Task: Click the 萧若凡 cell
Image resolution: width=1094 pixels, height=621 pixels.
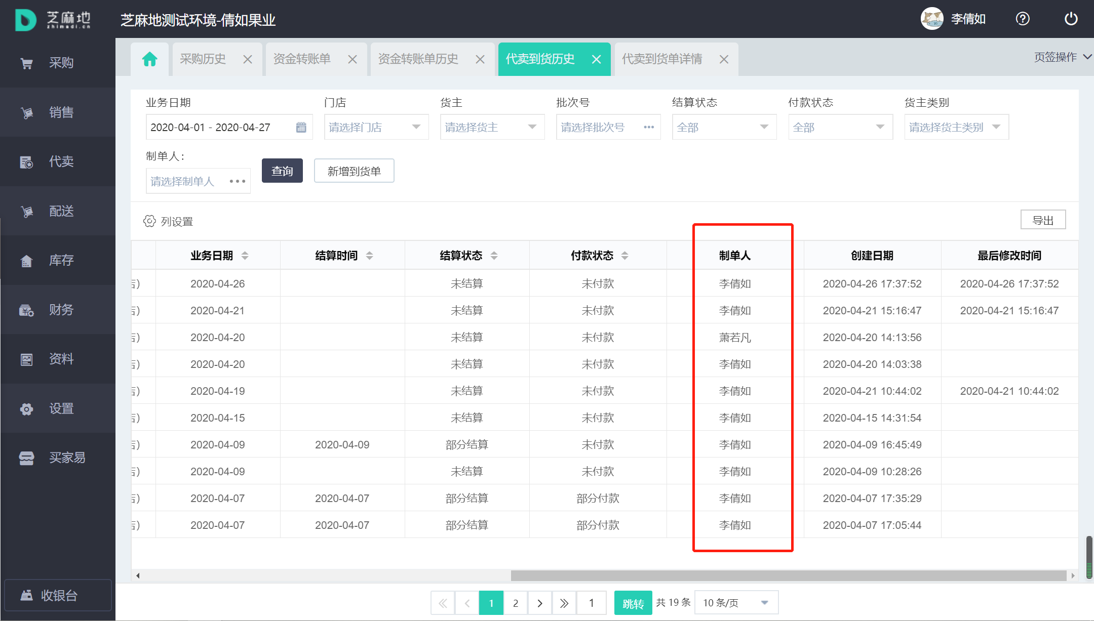Action: (x=735, y=338)
